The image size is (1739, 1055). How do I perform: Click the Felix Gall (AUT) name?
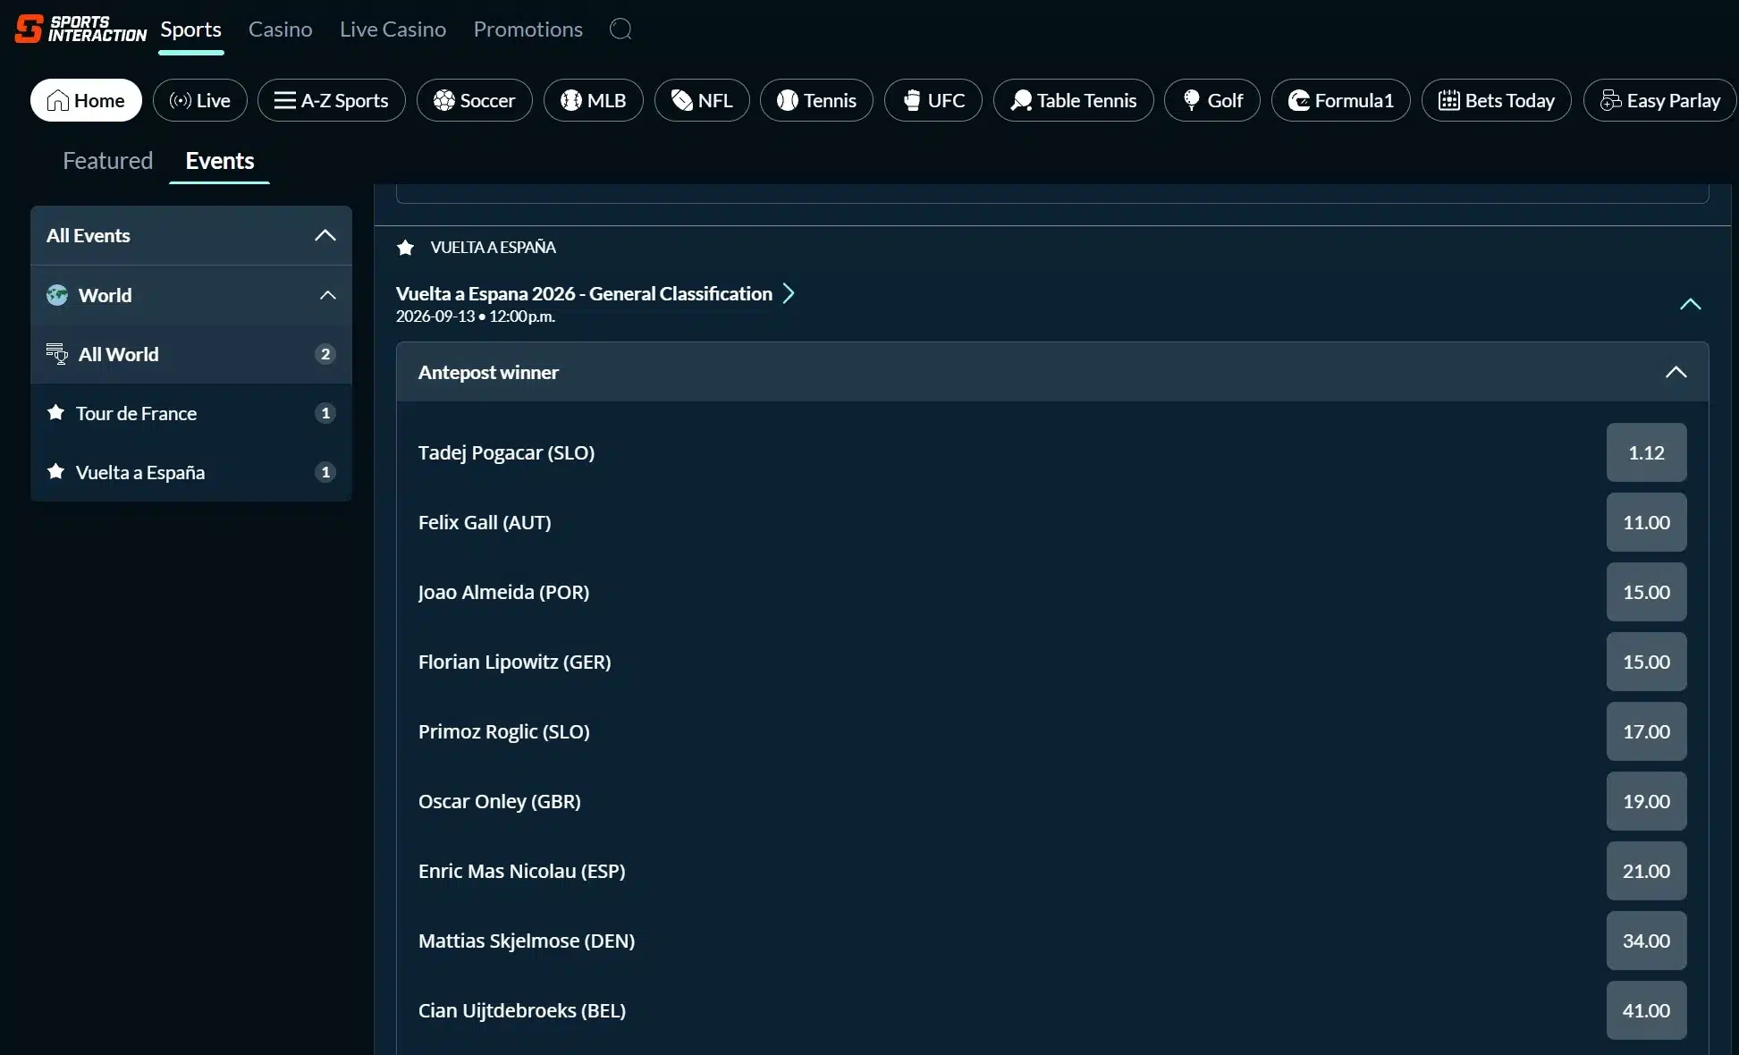[485, 522]
